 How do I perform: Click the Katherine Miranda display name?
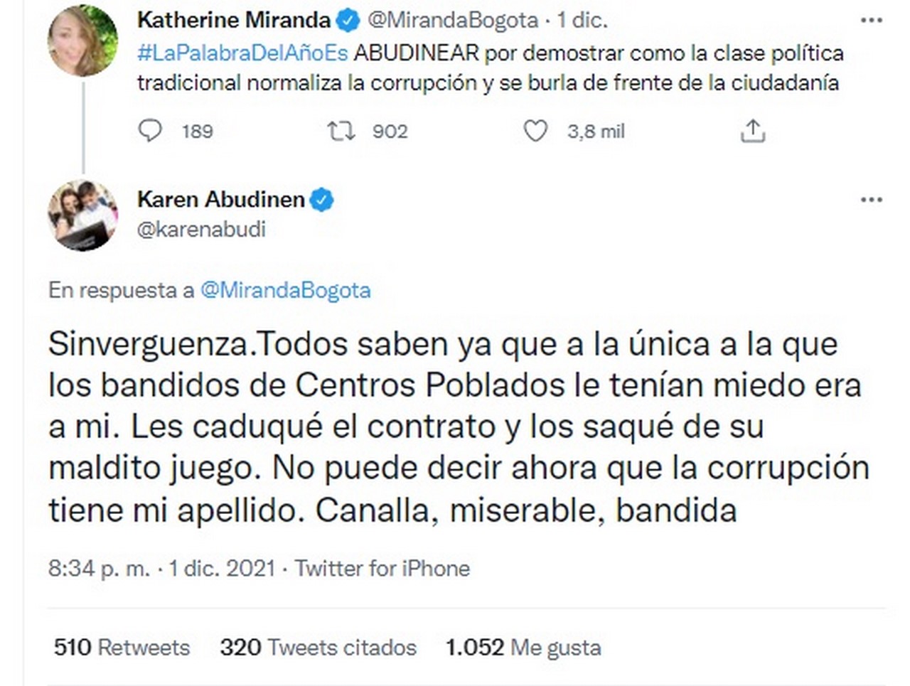234,21
